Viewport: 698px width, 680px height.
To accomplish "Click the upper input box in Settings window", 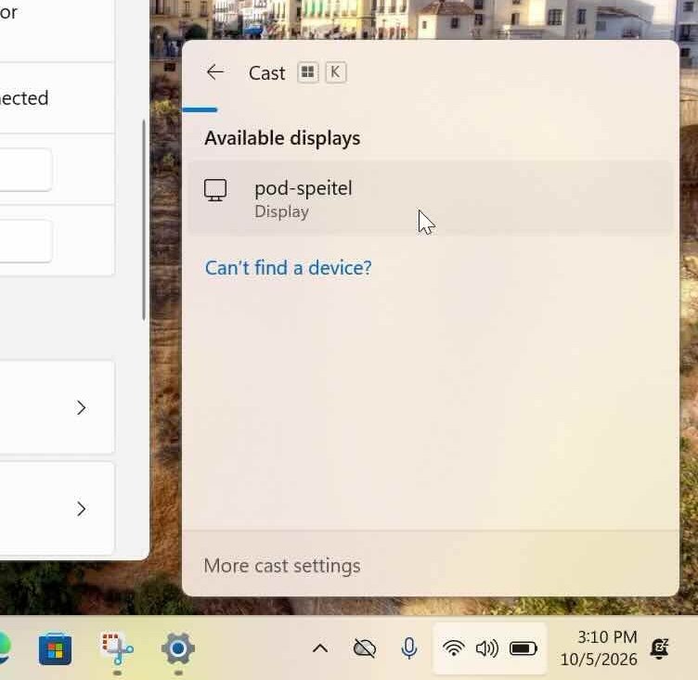I will pyautogui.click(x=26, y=170).
